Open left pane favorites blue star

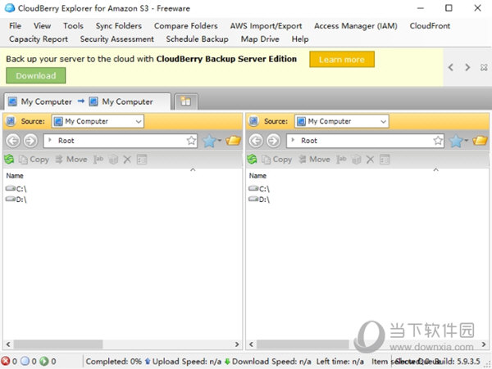tap(212, 141)
